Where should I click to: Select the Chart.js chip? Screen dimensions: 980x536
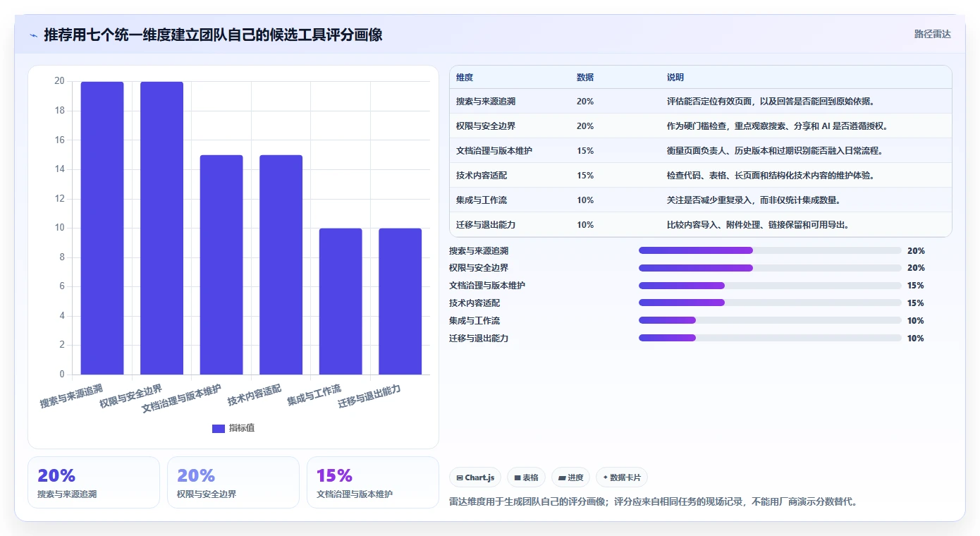point(475,477)
